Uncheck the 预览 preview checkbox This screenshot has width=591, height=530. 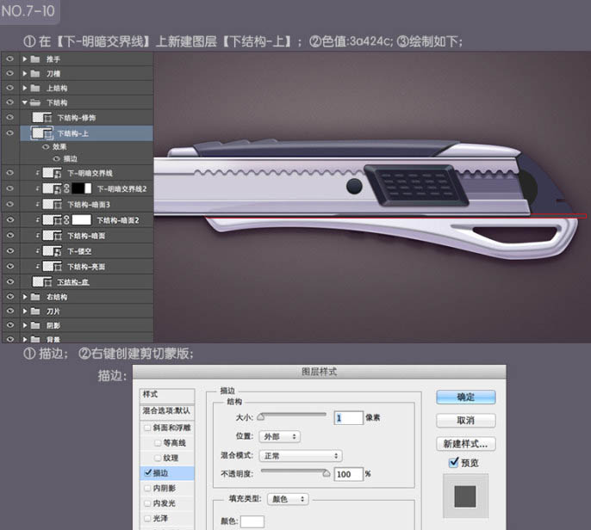point(454,462)
